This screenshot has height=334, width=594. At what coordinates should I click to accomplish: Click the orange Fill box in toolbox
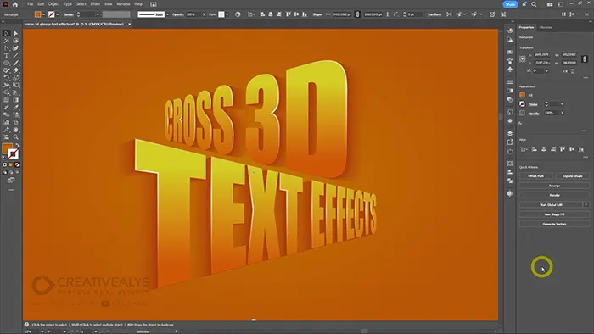[7, 148]
